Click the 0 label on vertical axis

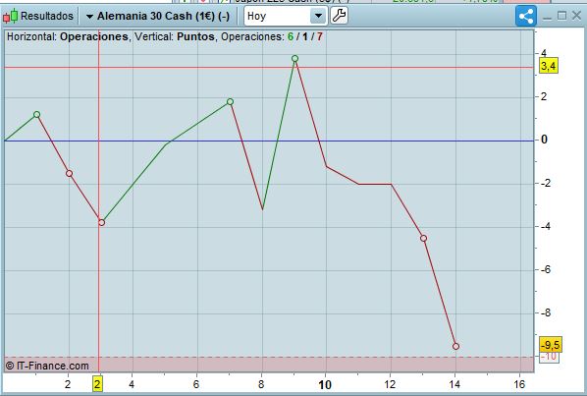tap(544, 140)
